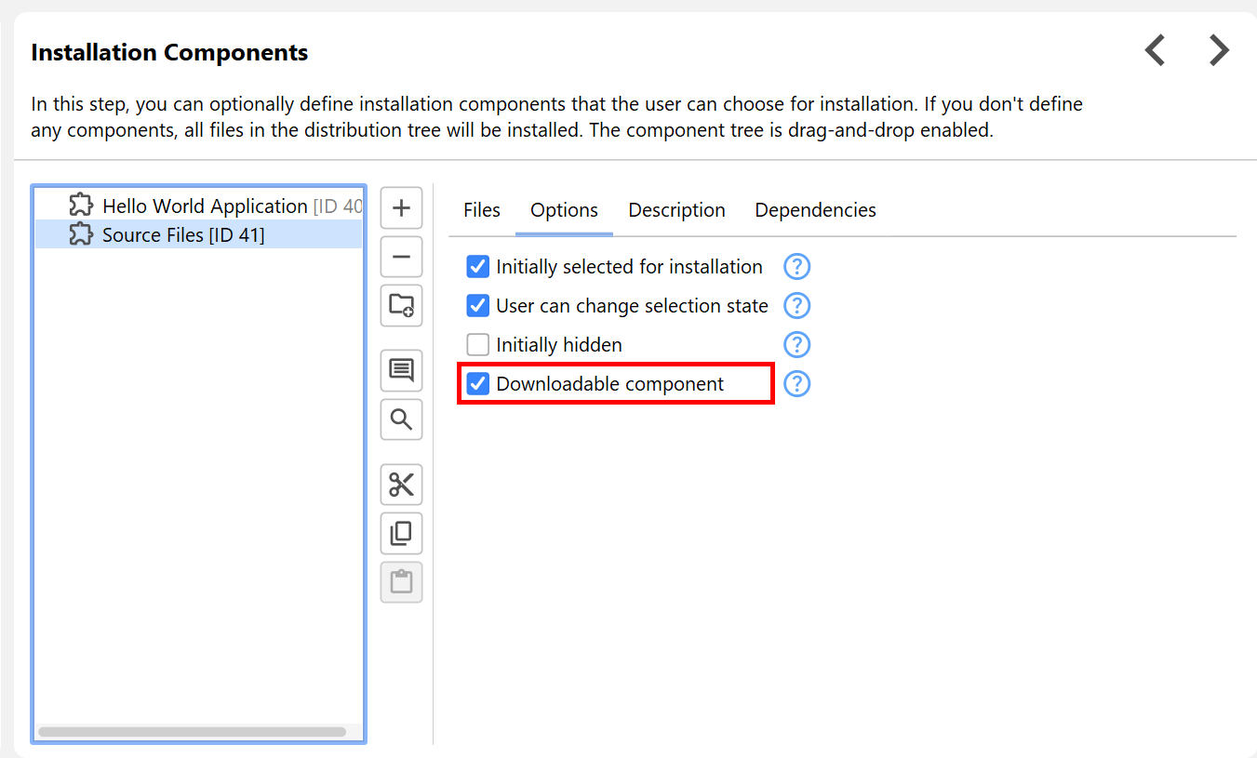1257x758 pixels.
Task: Click the add component folder icon
Action: (x=401, y=305)
